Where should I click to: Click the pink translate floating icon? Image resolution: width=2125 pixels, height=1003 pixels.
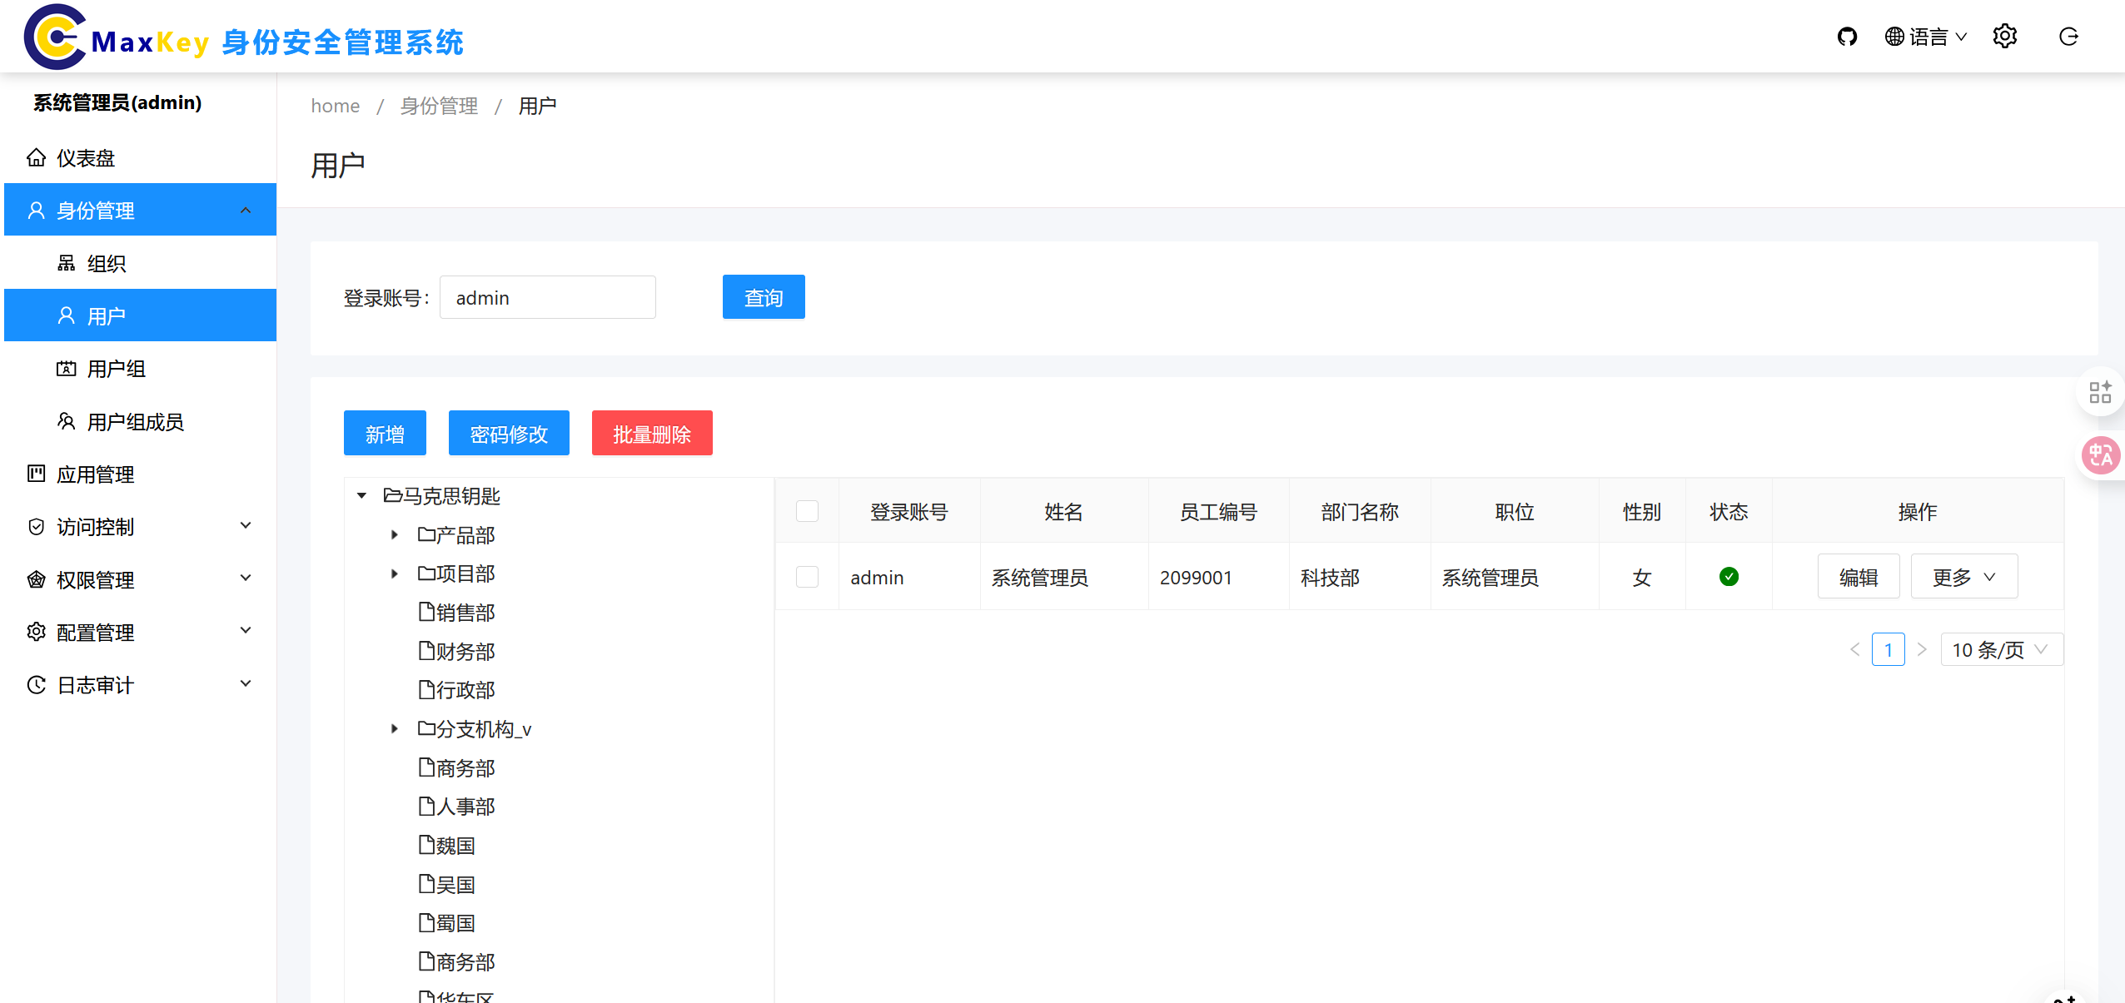coord(2100,455)
